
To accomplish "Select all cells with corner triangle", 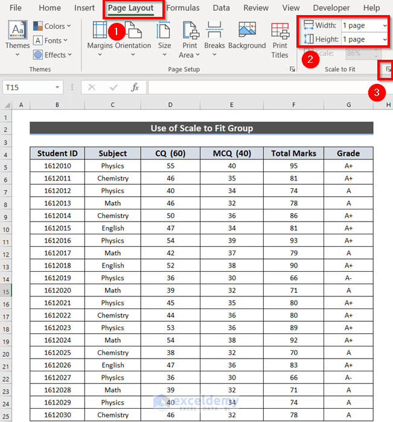I will point(6,104).
